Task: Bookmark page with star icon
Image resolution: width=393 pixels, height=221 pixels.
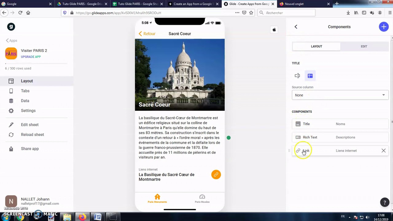Action: click(x=251, y=13)
